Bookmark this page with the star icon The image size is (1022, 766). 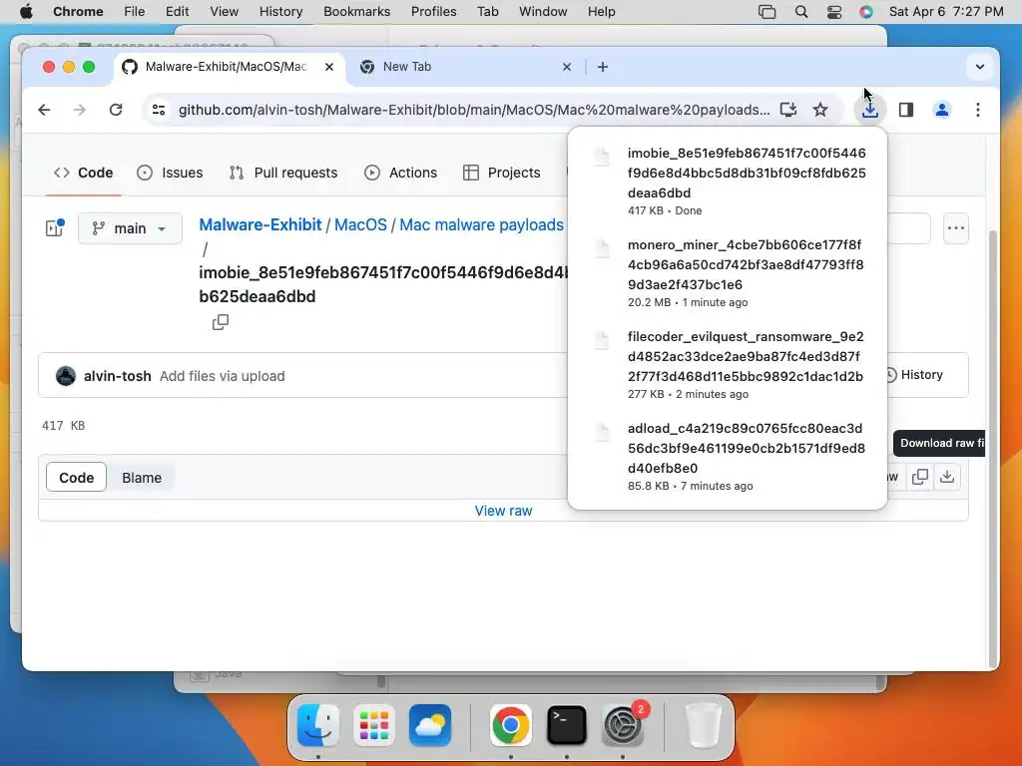[820, 110]
